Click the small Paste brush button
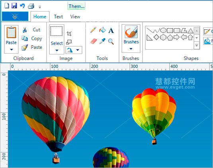The width and height of the screenshot is (213, 168). pos(32,47)
